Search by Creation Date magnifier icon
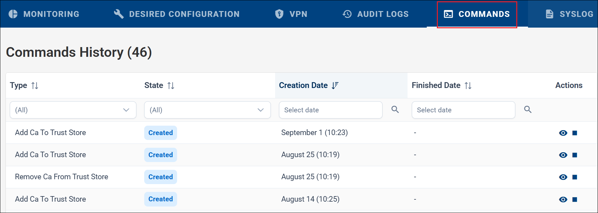The height and width of the screenshot is (213, 598). pos(395,109)
